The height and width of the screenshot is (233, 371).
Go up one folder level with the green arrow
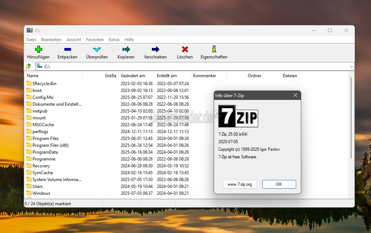[29, 66]
